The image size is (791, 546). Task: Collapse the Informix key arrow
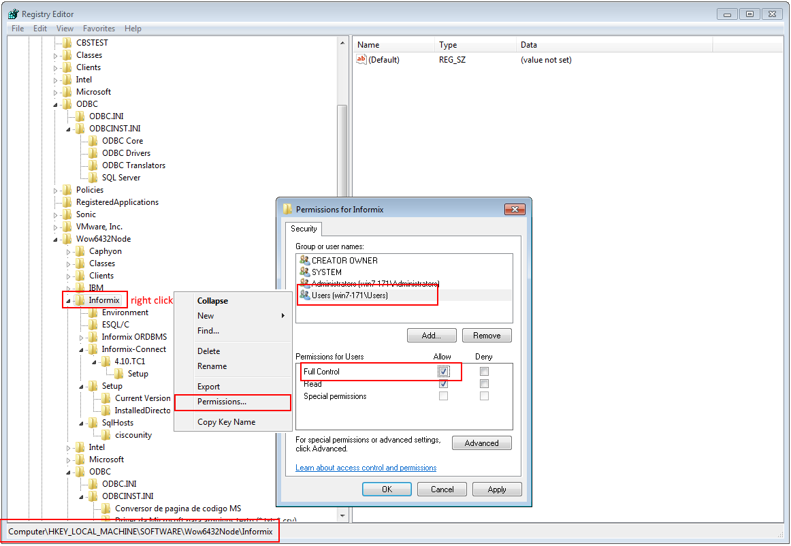[68, 301]
